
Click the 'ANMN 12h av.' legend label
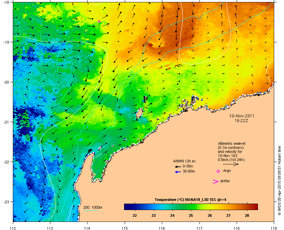point(185,161)
